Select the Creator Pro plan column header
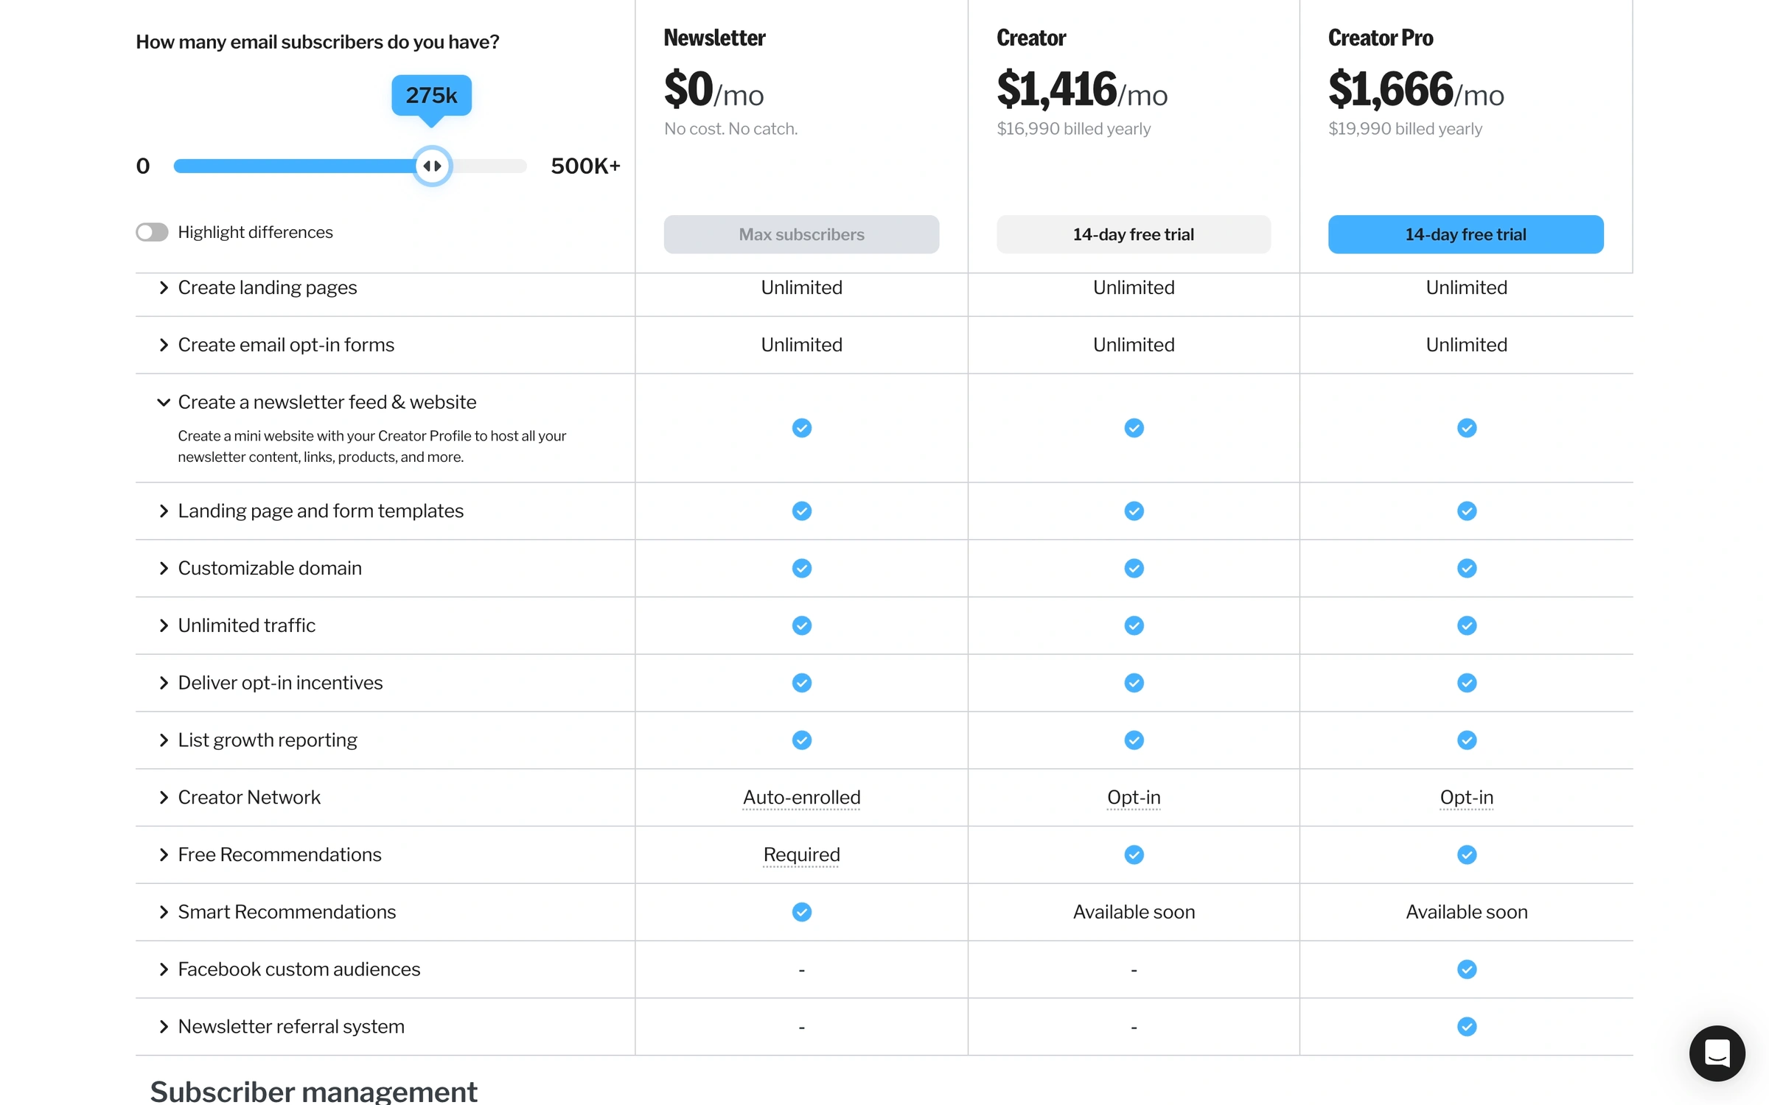This screenshot has width=1769, height=1105. 1380,38
